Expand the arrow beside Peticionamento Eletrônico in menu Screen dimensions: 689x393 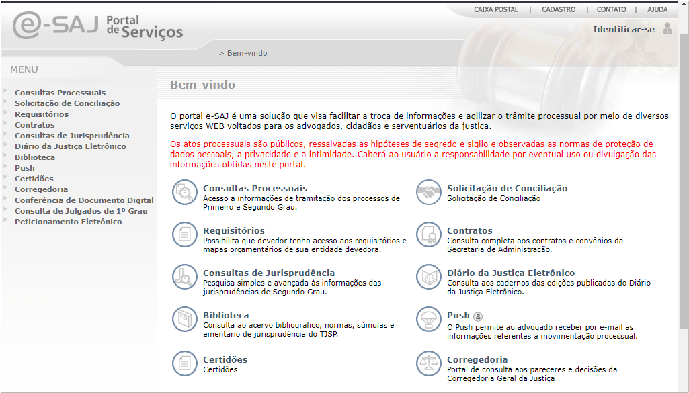click(5, 220)
